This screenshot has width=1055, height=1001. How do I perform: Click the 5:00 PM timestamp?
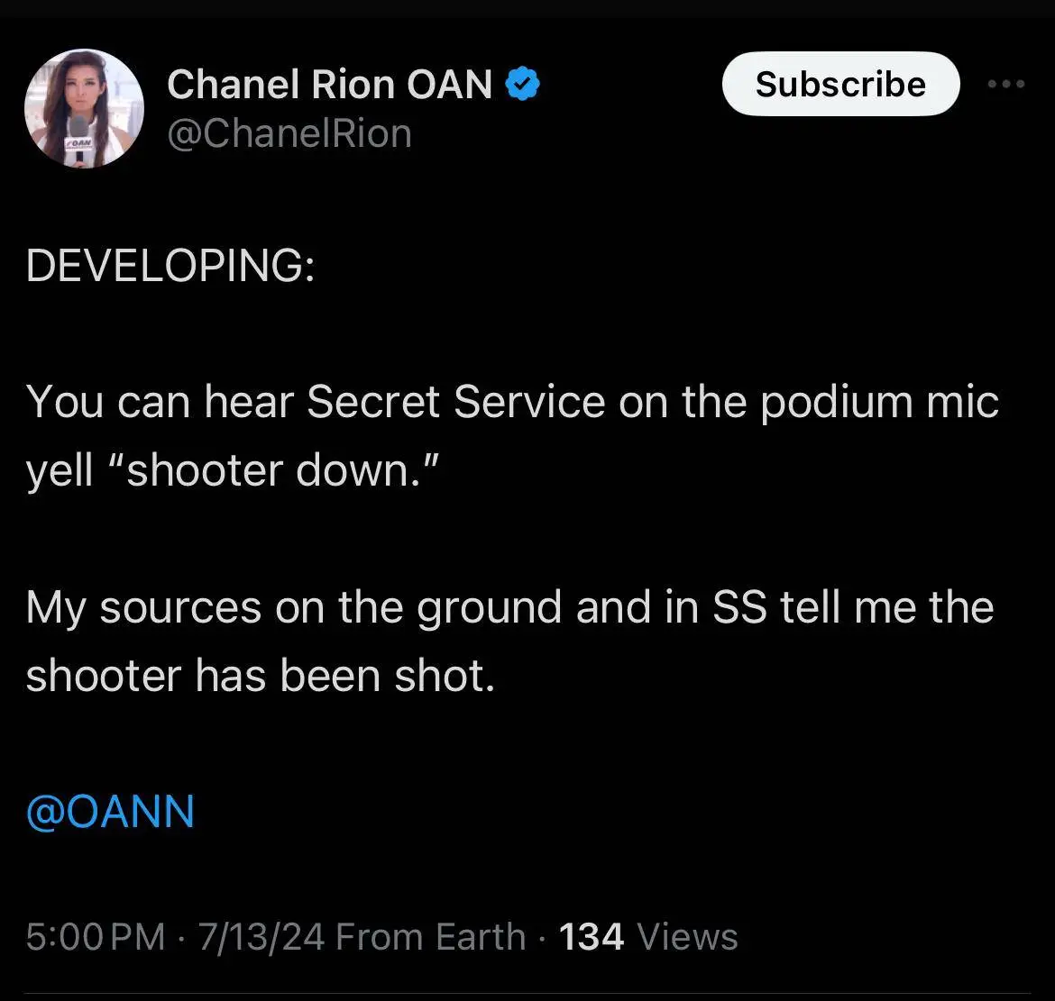click(x=95, y=937)
